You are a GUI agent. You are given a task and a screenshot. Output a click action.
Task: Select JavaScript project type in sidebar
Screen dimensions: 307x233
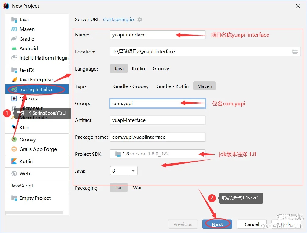[22, 186]
